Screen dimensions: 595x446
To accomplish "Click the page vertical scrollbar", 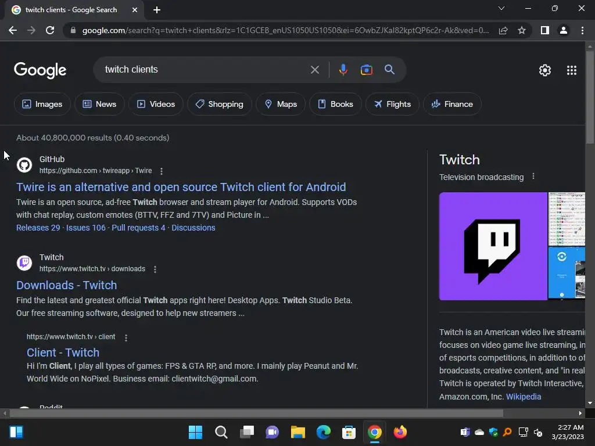I will click(x=590, y=97).
